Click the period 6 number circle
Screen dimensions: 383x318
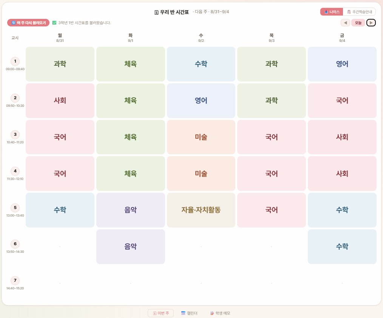coord(15,244)
